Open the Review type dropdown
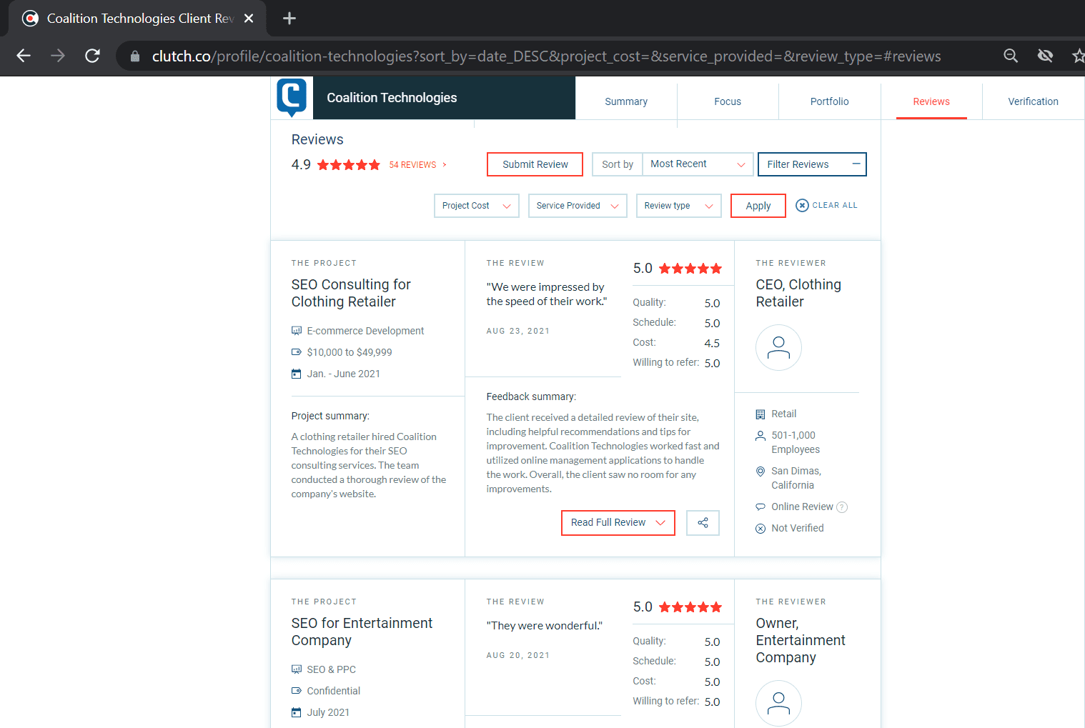Image resolution: width=1085 pixels, height=728 pixels. (678, 206)
